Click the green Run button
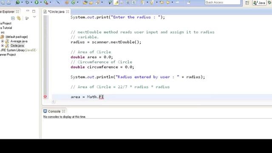Screen dimensions: 272x153 click(x=37, y=2)
